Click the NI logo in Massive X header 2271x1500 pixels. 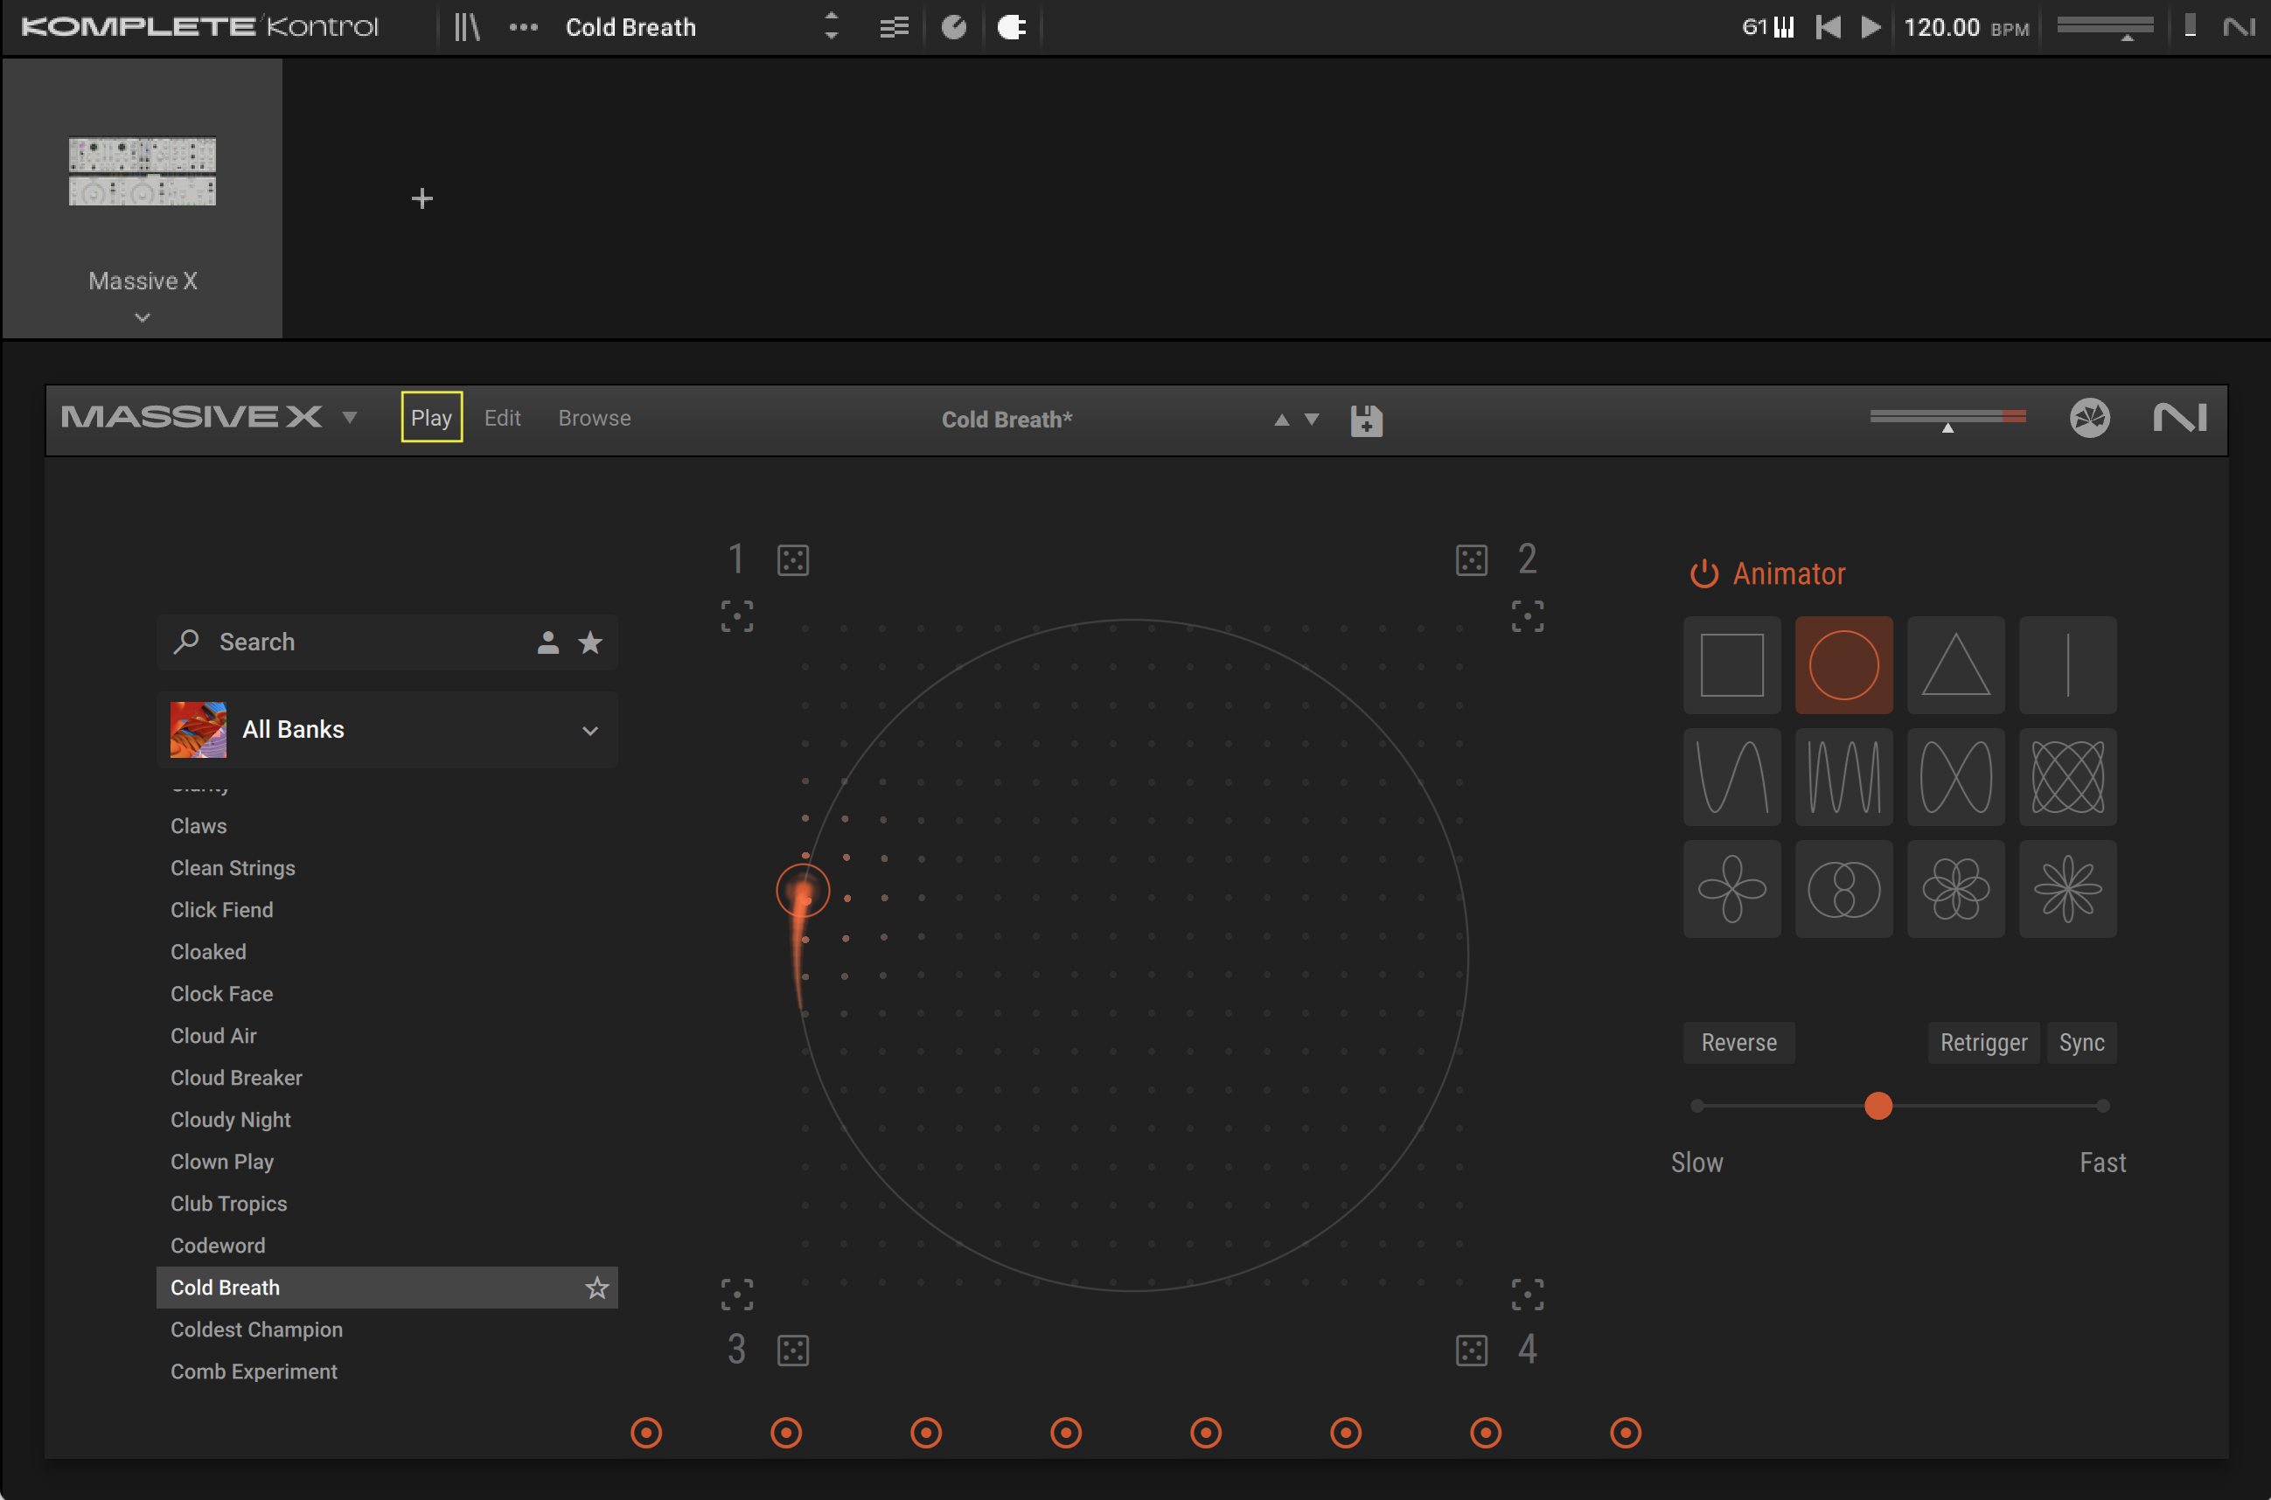tap(2180, 418)
